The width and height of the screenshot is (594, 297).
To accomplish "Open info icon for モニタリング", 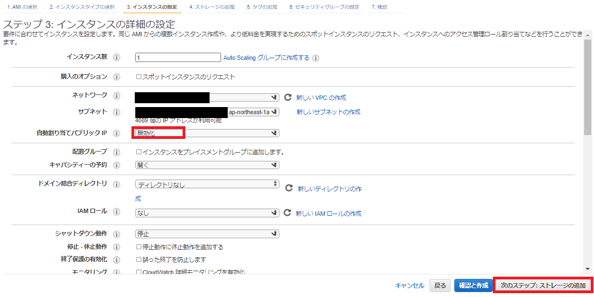I will pyautogui.click(x=116, y=272).
